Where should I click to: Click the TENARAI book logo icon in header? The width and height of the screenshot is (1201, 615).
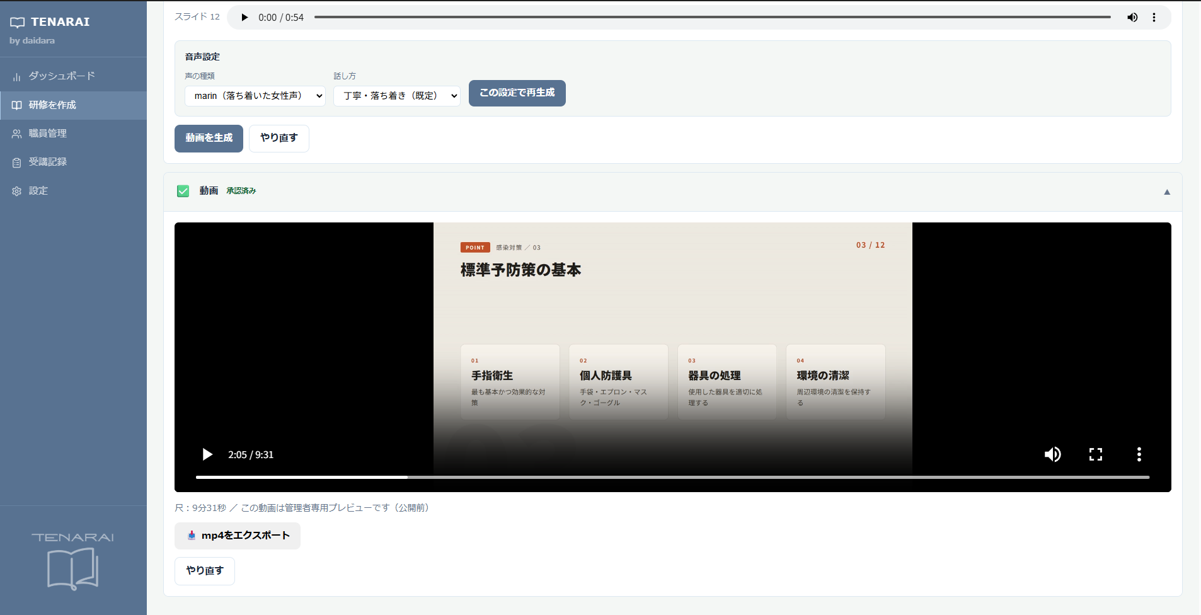click(x=18, y=22)
